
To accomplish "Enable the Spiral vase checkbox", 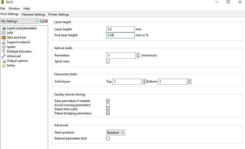I will [x=108, y=62].
